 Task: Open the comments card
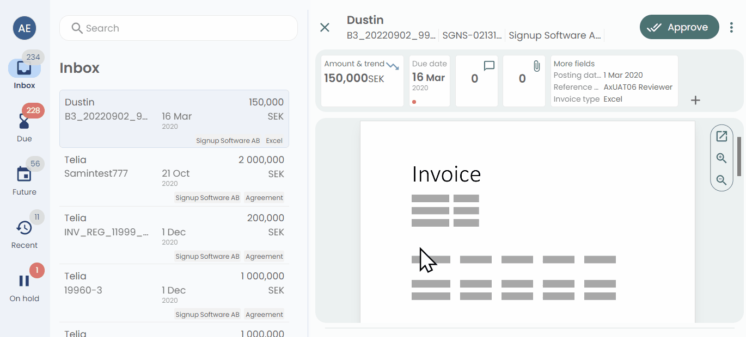point(476,80)
